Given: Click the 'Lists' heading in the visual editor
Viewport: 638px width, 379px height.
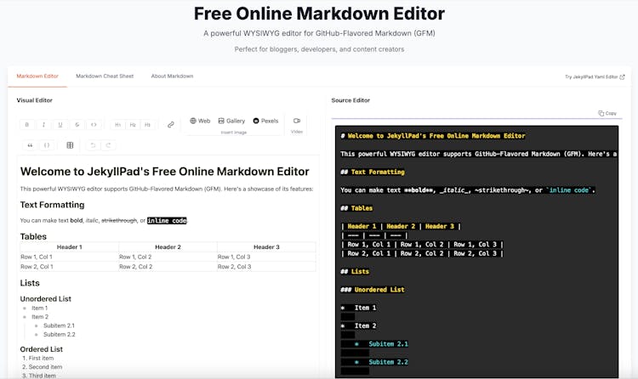Looking at the screenshot, I should (30, 283).
